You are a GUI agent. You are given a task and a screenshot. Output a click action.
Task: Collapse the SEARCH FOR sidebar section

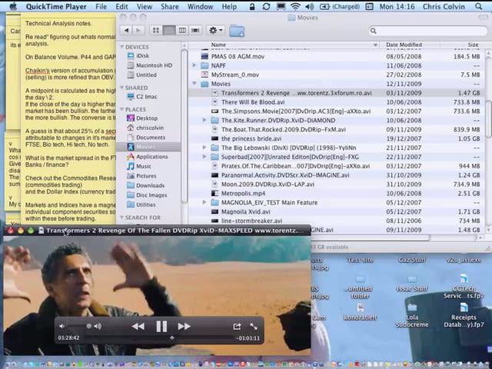click(x=122, y=218)
